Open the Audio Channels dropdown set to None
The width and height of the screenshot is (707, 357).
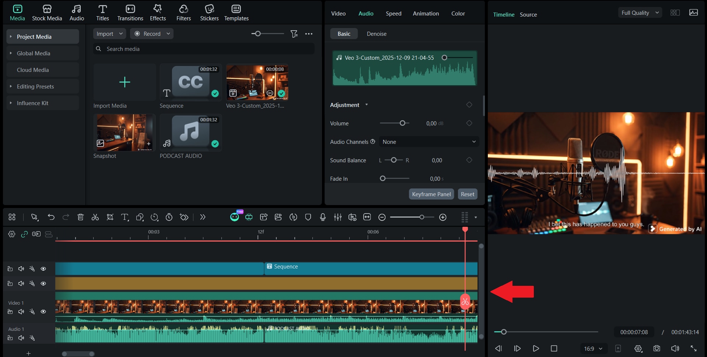(428, 142)
